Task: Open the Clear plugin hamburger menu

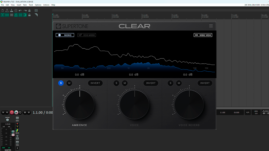Action: click(x=211, y=26)
